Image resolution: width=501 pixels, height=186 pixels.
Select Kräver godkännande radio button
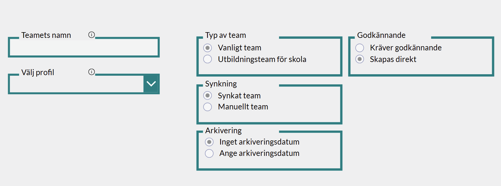coord(360,48)
